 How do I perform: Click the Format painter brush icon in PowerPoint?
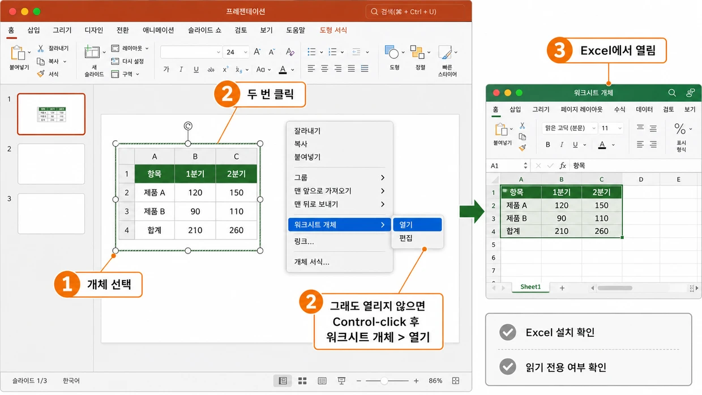click(x=41, y=74)
